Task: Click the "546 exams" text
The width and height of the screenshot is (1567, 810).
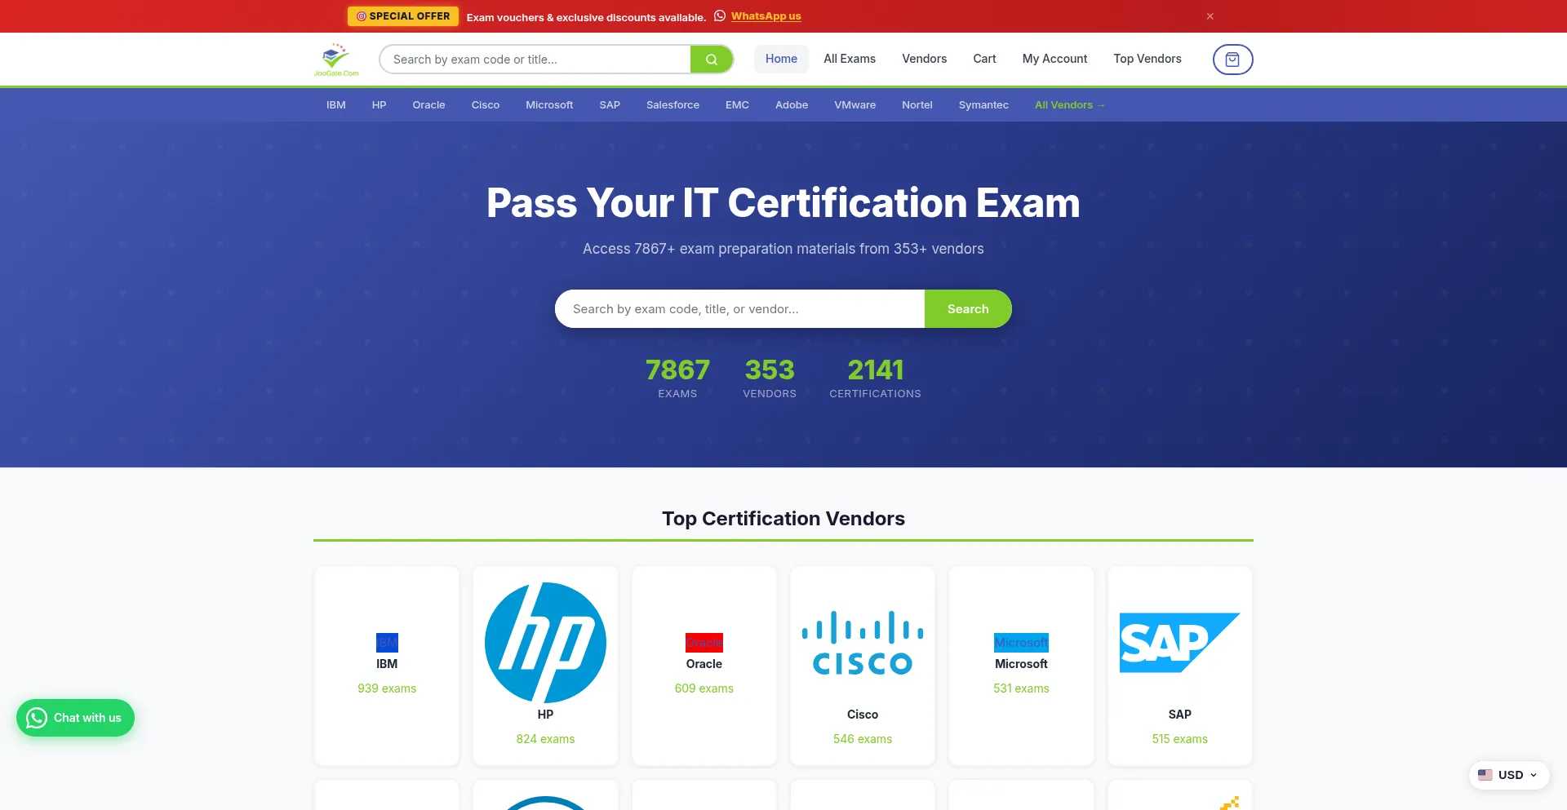Action: 863,739
